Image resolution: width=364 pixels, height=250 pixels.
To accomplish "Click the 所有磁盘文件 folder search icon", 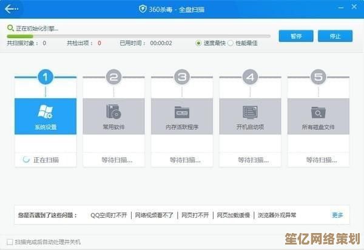I will pos(318,112).
